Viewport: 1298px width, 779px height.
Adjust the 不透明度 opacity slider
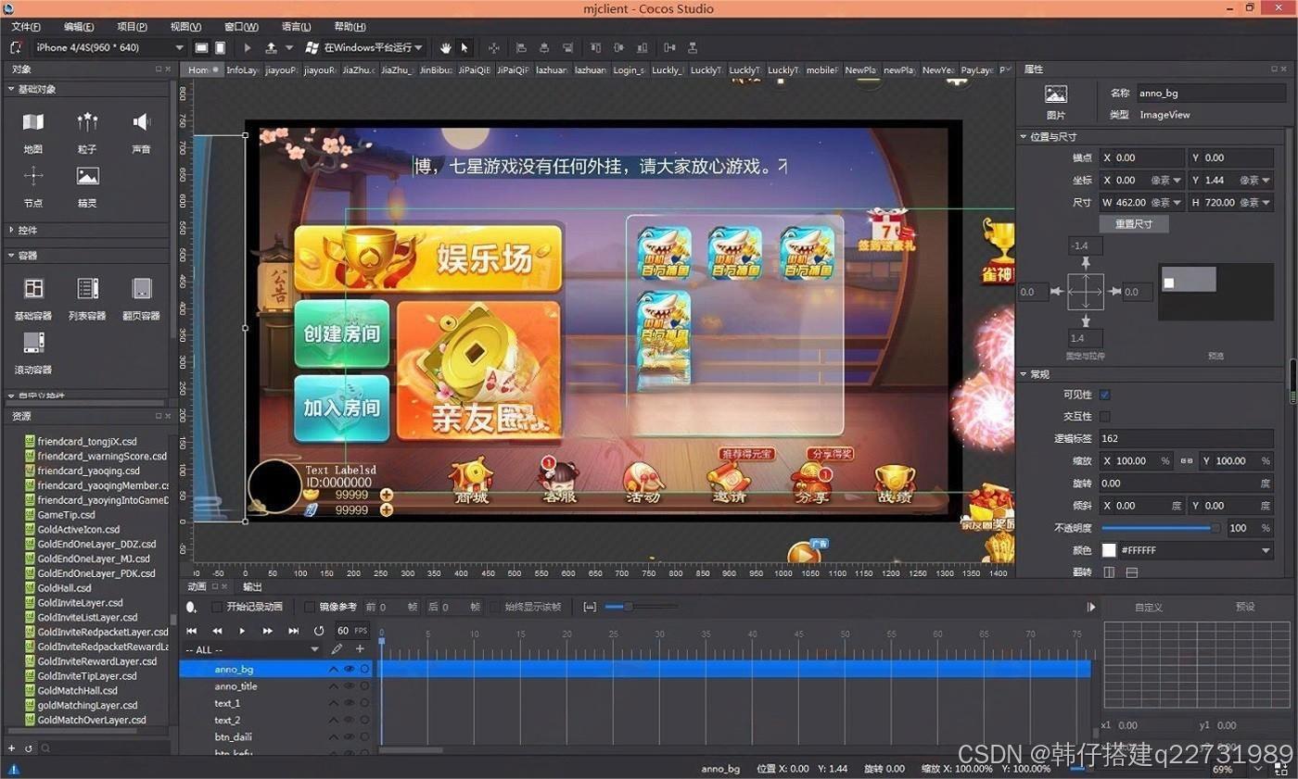tap(1161, 528)
